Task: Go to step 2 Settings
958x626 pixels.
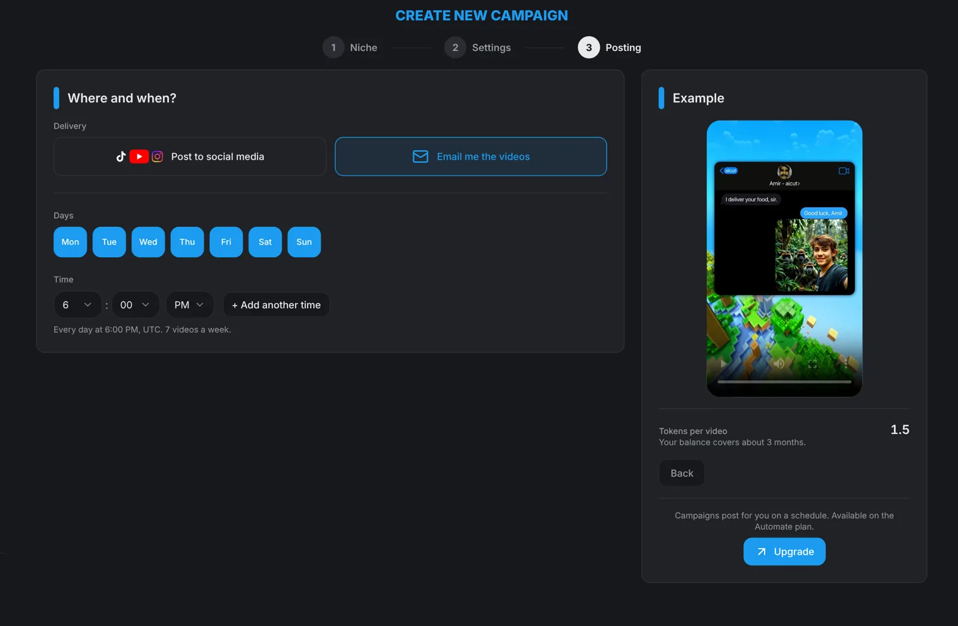Action: coord(478,47)
